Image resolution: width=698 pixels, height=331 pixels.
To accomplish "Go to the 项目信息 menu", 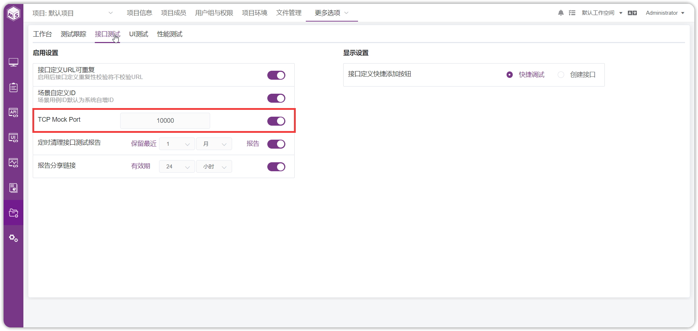I will pos(139,13).
